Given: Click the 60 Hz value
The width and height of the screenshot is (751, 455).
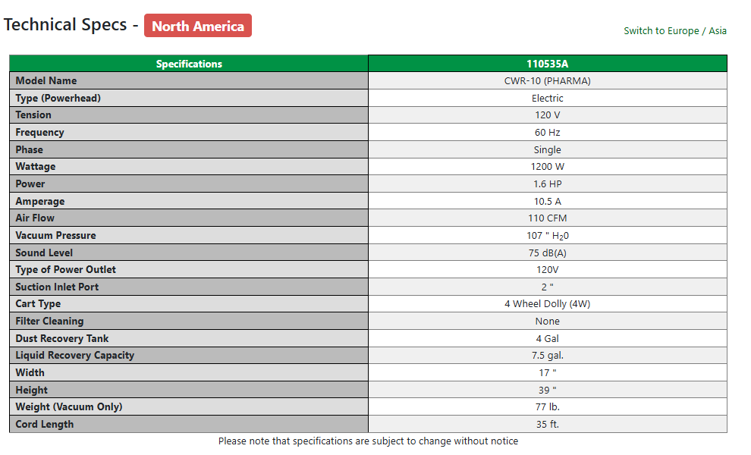Looking at the screenshot, I should pos(548,132).
